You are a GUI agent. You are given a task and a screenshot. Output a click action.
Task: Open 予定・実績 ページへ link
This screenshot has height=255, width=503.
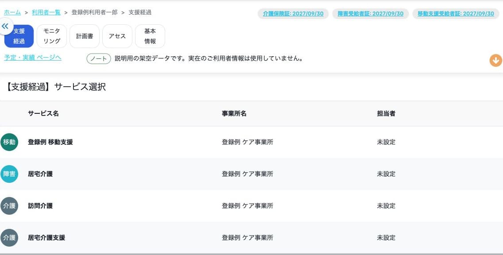tap(32, 58)
